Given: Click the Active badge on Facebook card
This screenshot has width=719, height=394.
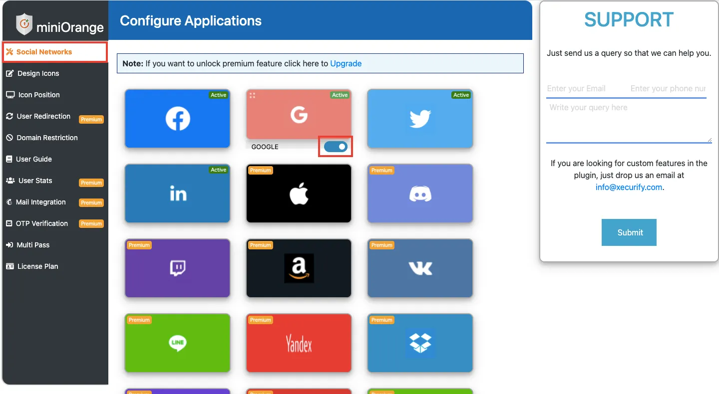Looking at the screenshot, I should coord(218,95).
